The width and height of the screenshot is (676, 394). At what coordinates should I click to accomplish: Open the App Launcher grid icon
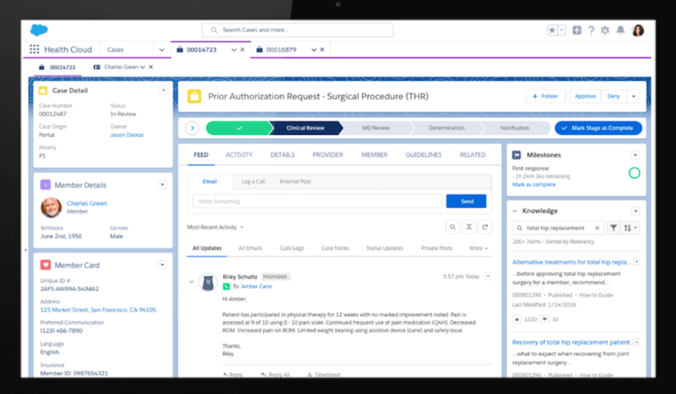point(34,50)
